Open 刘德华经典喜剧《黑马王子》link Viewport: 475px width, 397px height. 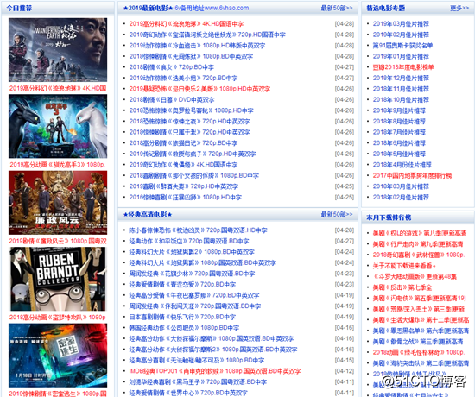point(198,381)
